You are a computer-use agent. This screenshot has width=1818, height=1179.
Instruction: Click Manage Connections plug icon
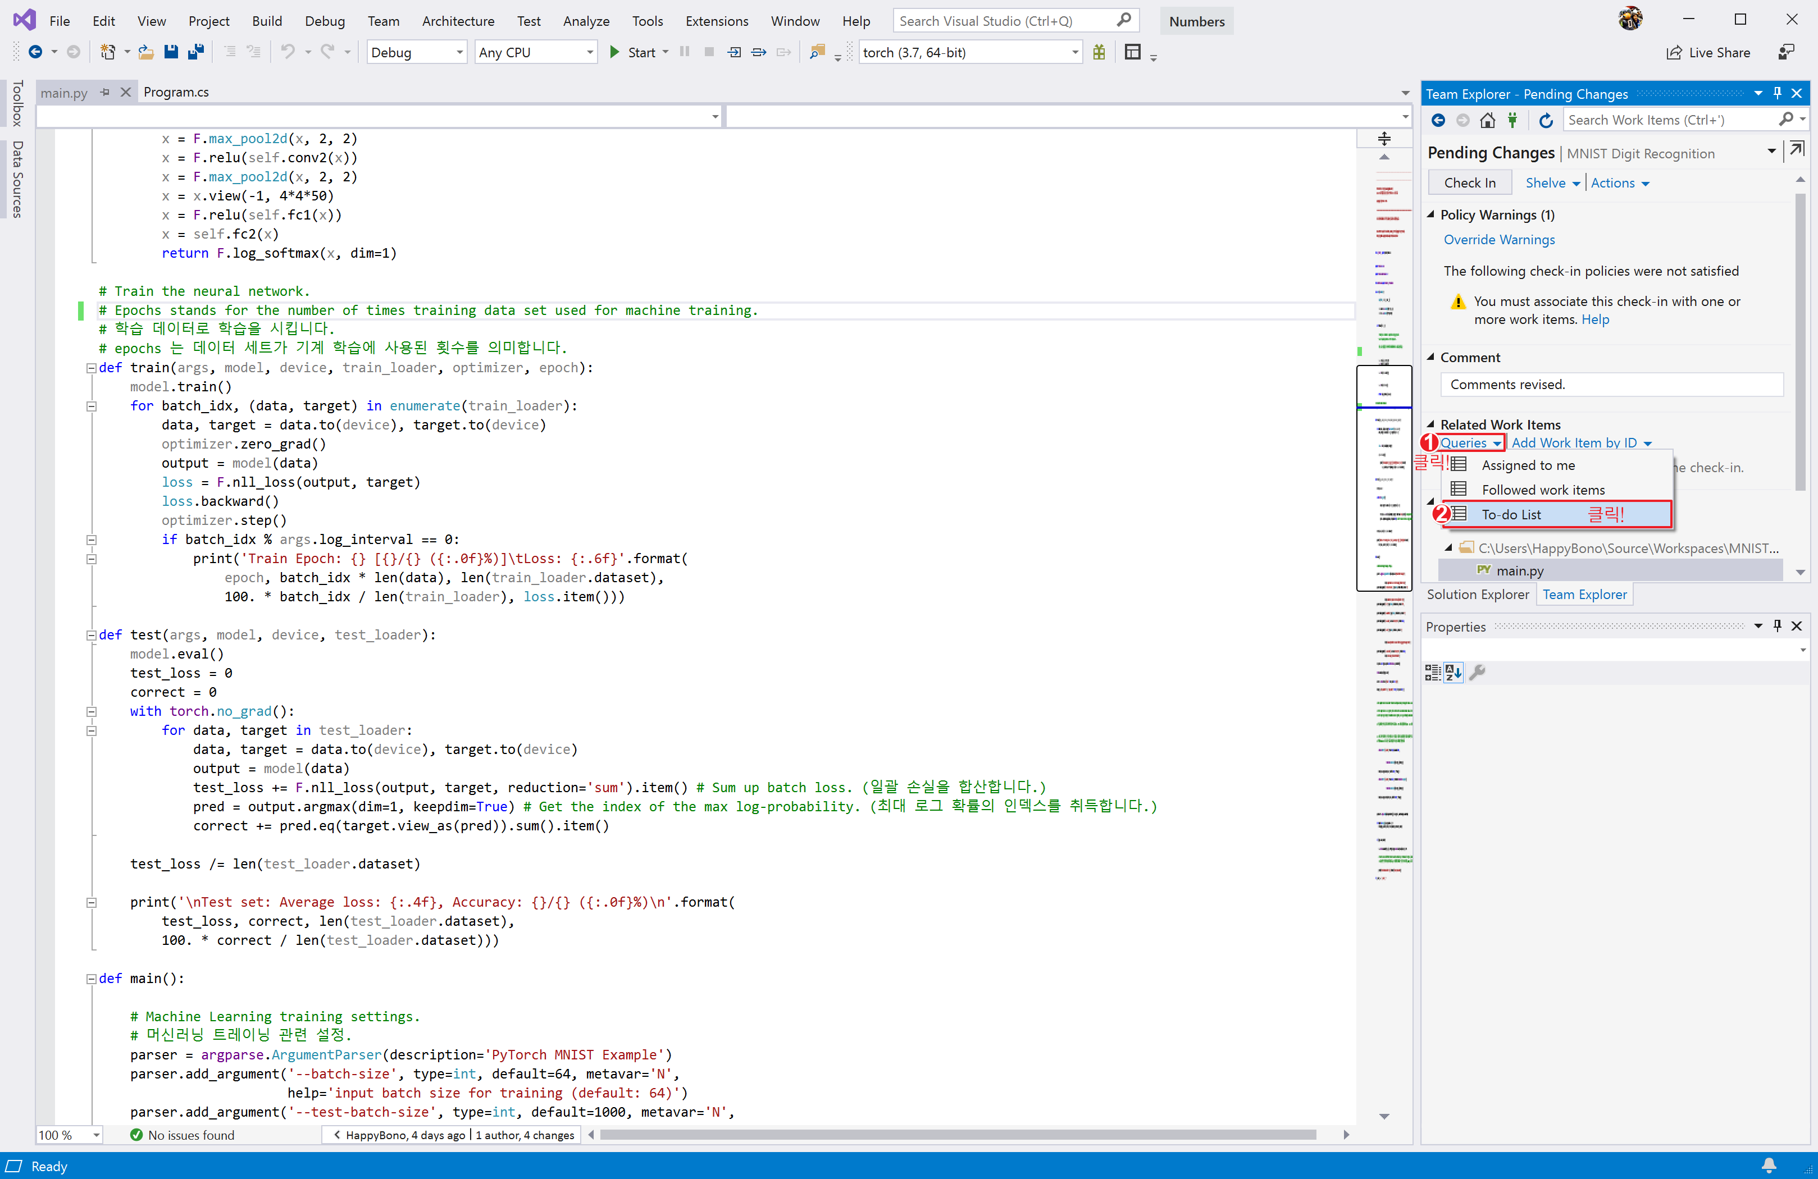tap(1512, 120)
